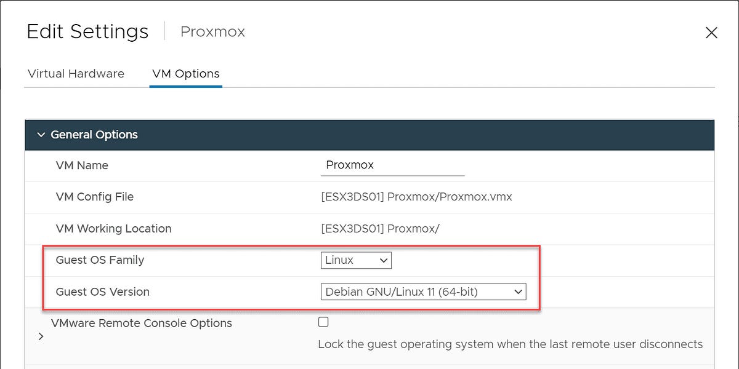Viewport: 739px width, 369px height.
Task: Click the Guest OS Family row label
Action: pyautogui.click(x=100, y=260)
